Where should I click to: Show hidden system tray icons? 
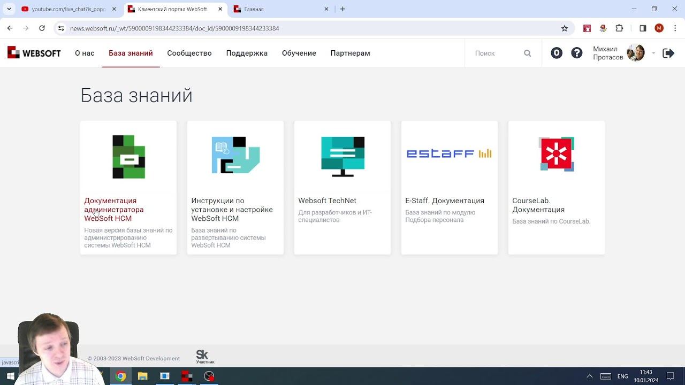pos(590,376)
